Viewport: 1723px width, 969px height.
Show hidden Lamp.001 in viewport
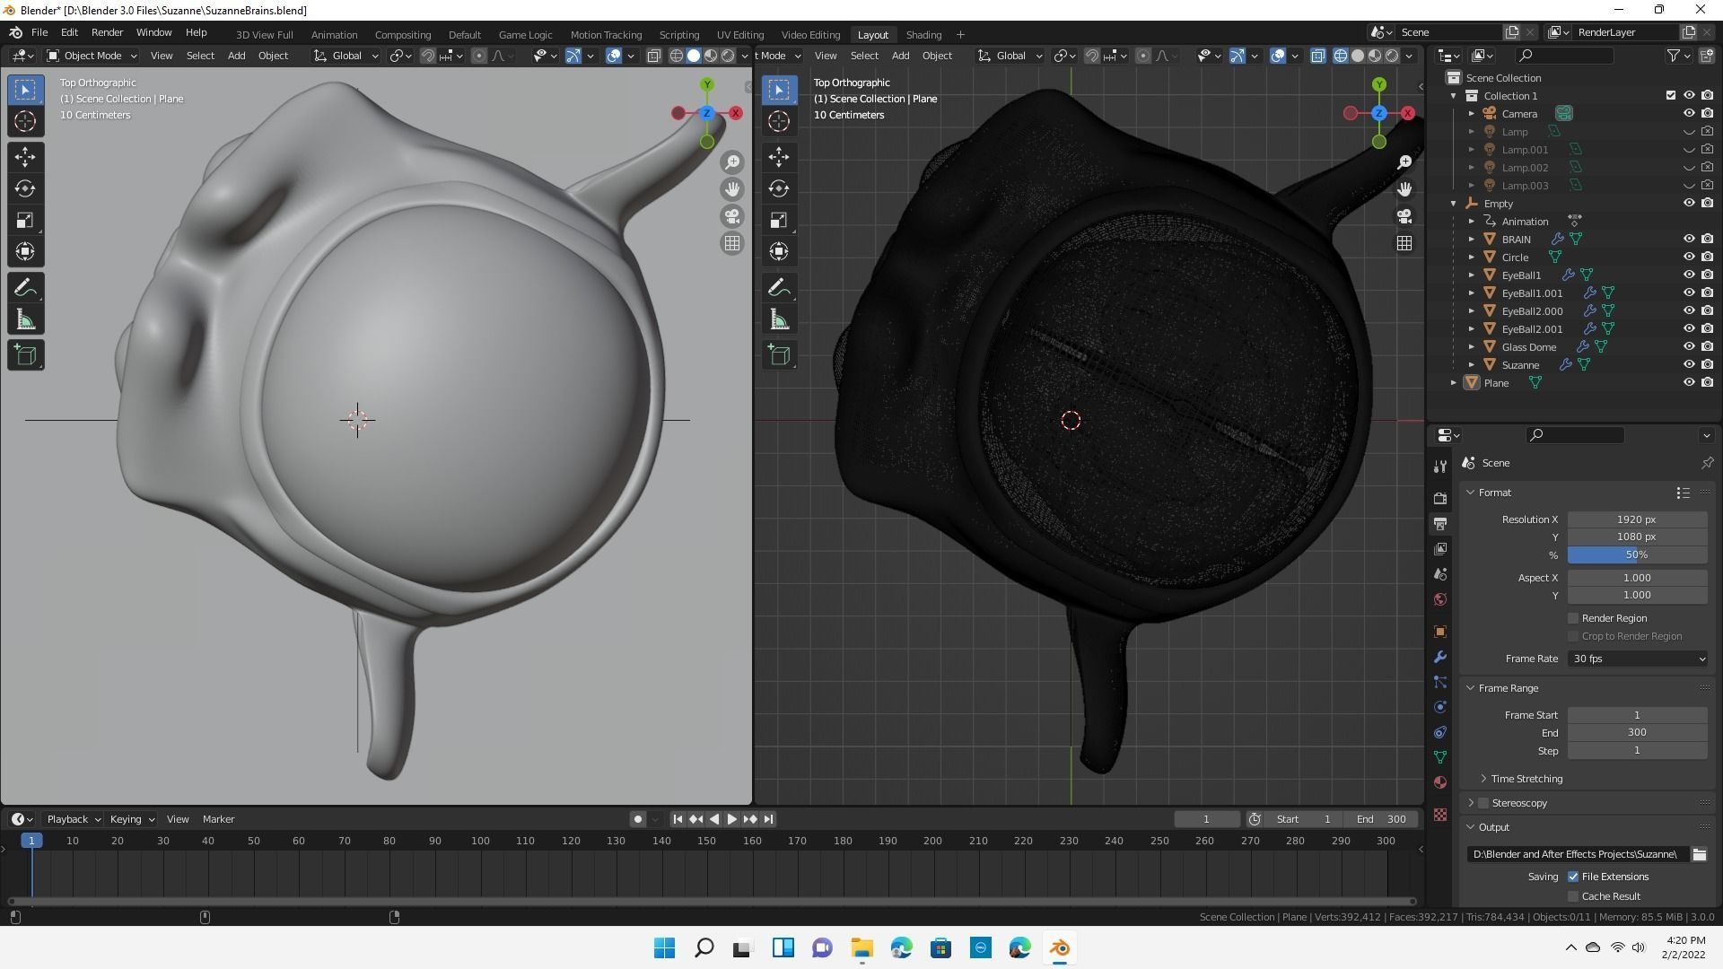(x=1688, y=150)
